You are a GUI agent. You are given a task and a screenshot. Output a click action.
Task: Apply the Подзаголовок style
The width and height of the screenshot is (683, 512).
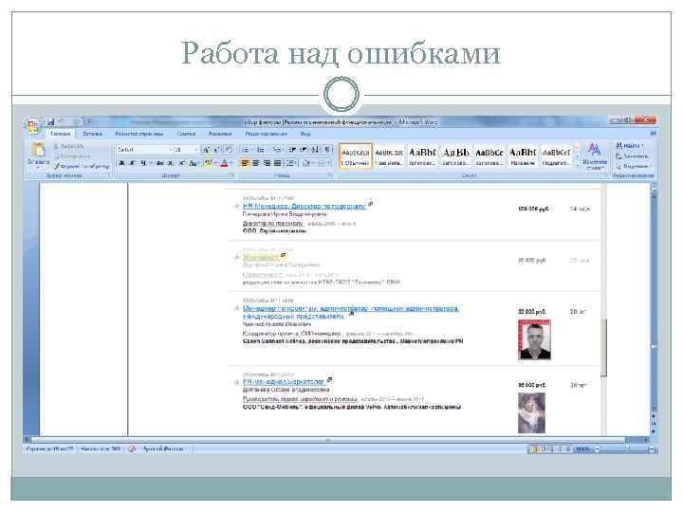(556, 156)
